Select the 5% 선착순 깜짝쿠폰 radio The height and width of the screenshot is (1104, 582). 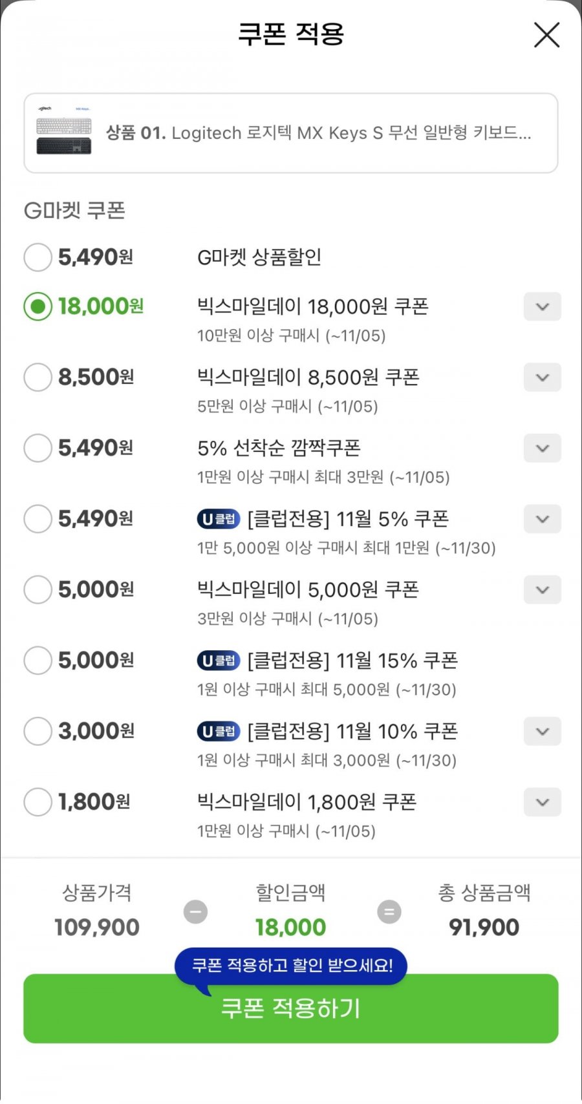tap(38, 448)
